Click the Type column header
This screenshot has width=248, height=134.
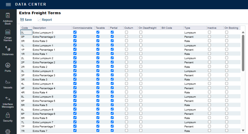[x=195, y=28]
